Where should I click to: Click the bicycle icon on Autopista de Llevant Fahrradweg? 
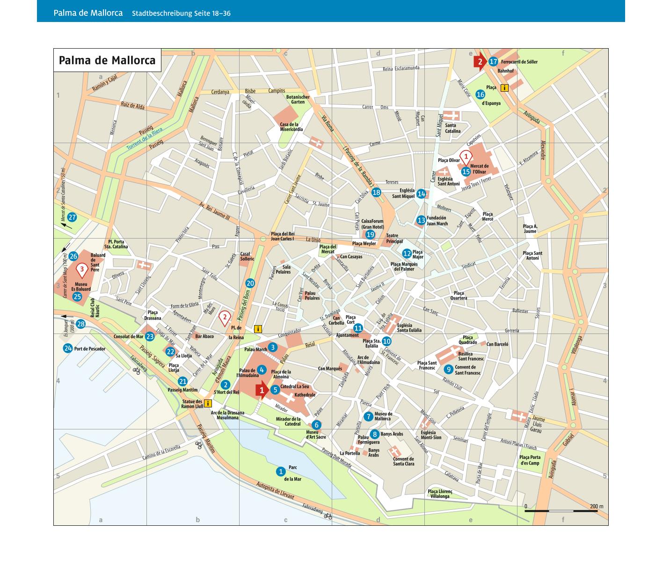[328, 516]
